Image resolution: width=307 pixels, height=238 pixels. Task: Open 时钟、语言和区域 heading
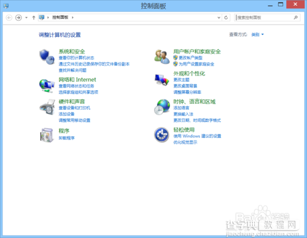click(195, 101)
